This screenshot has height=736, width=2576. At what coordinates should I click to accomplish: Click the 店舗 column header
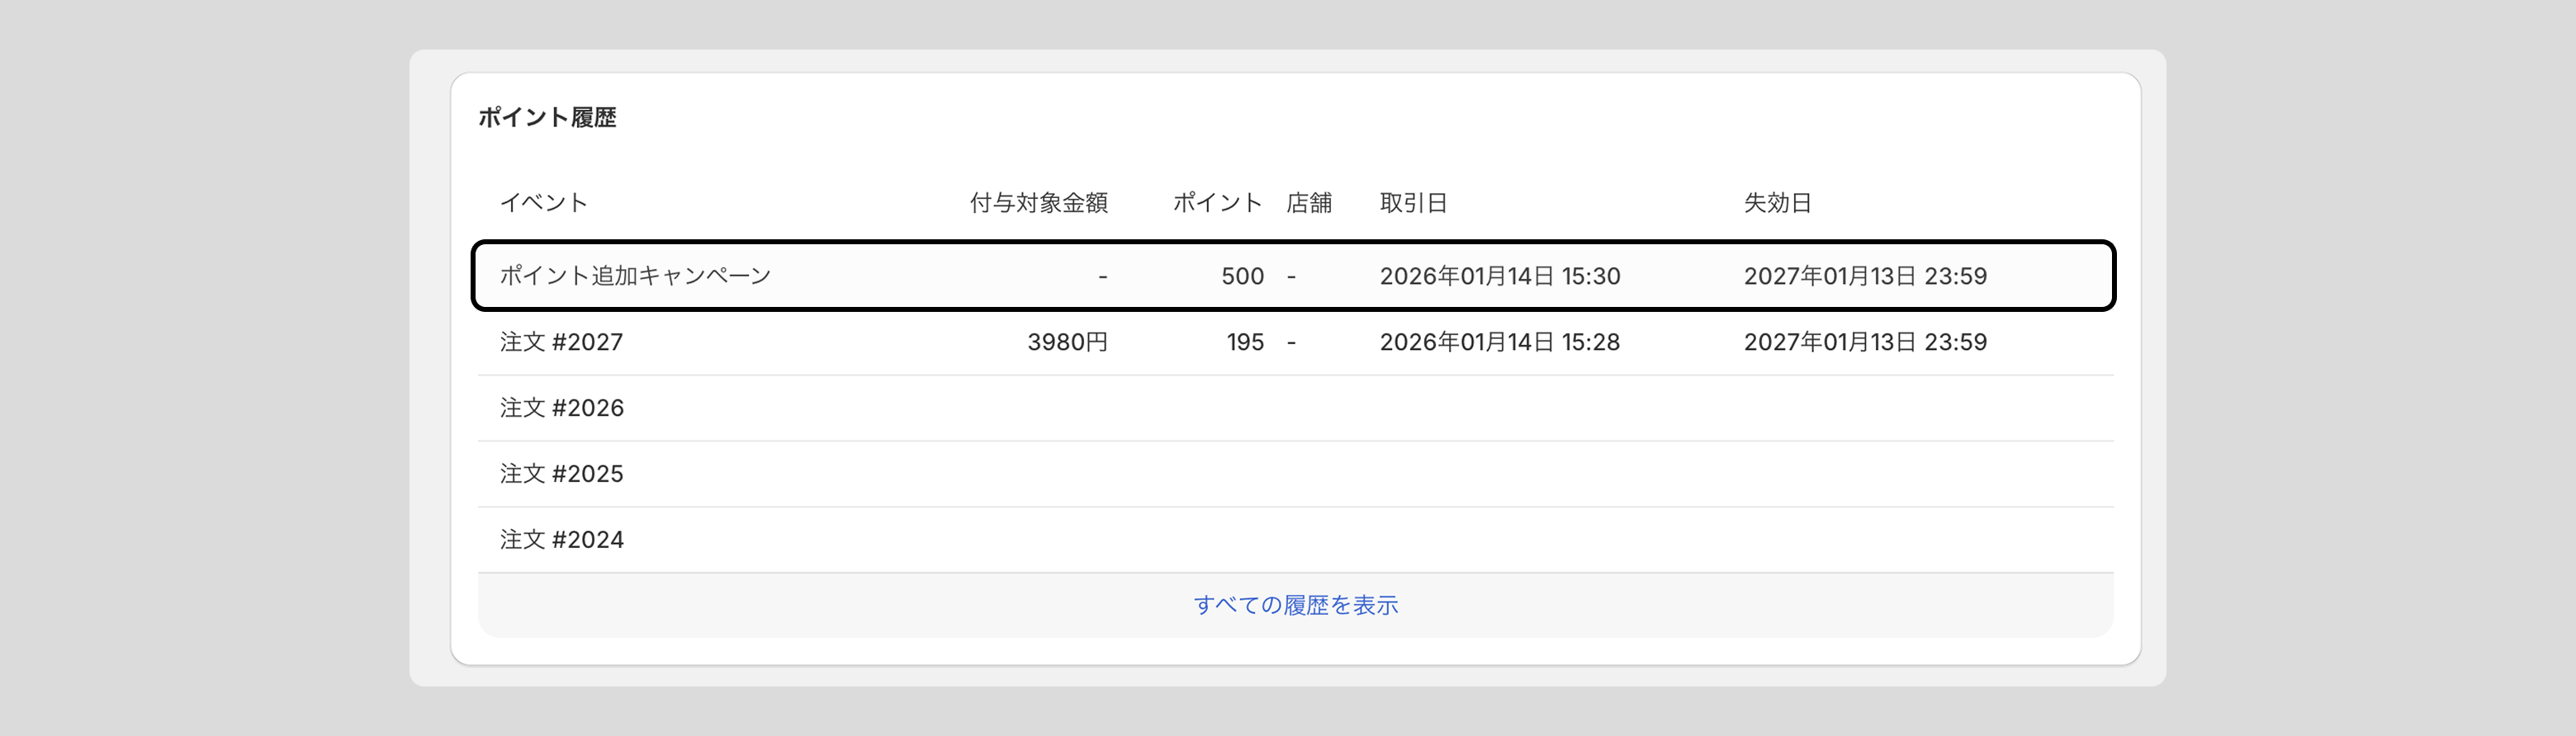tap(1308, 203)
